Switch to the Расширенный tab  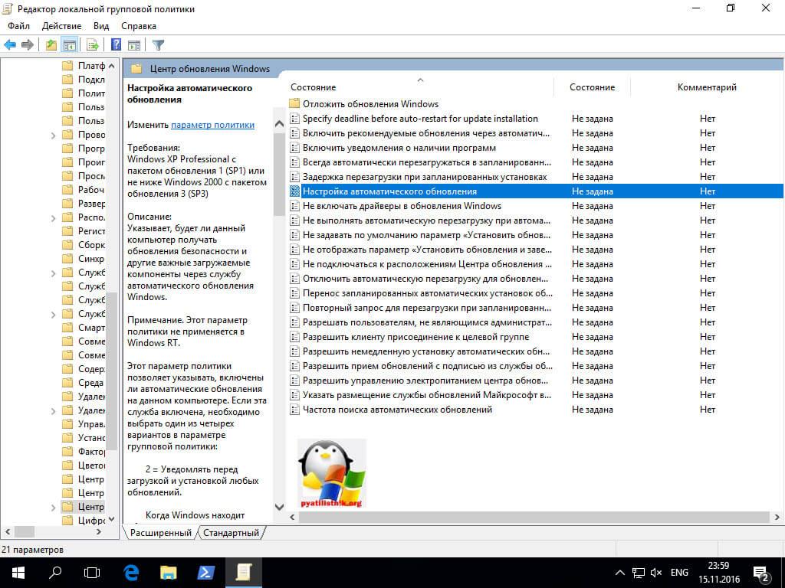click(161, 533)
